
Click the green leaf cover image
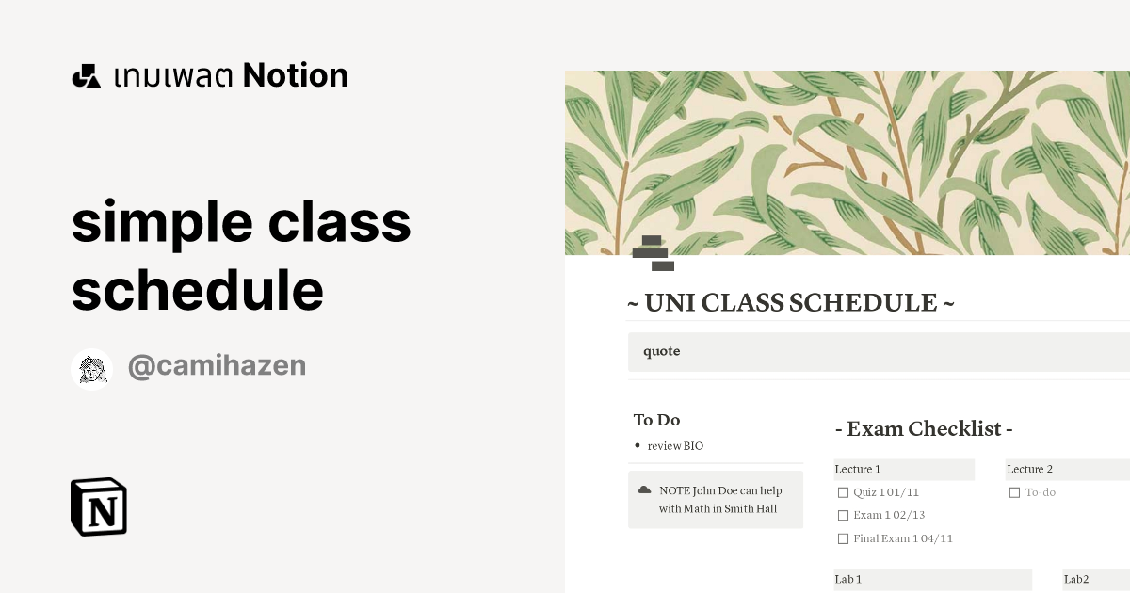pyautogui.click(x=847, y=160)
